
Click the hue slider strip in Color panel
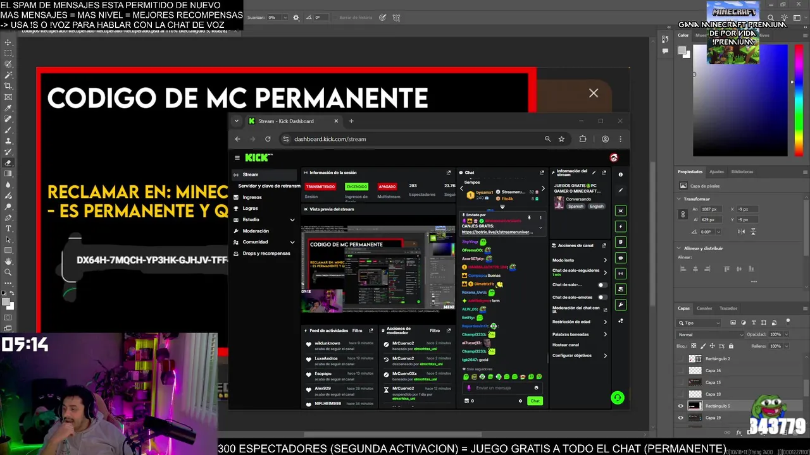[x=799, y=101]
